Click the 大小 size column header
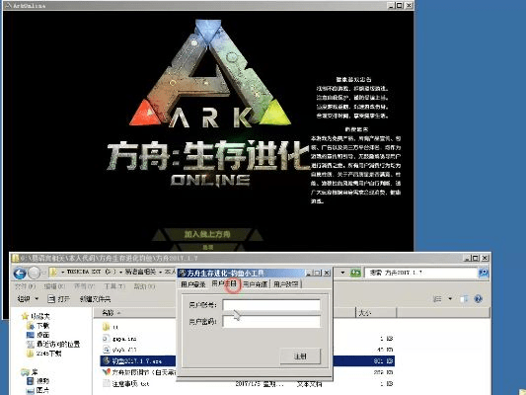This screenshot has width=526, height=395. pos(376,313)
